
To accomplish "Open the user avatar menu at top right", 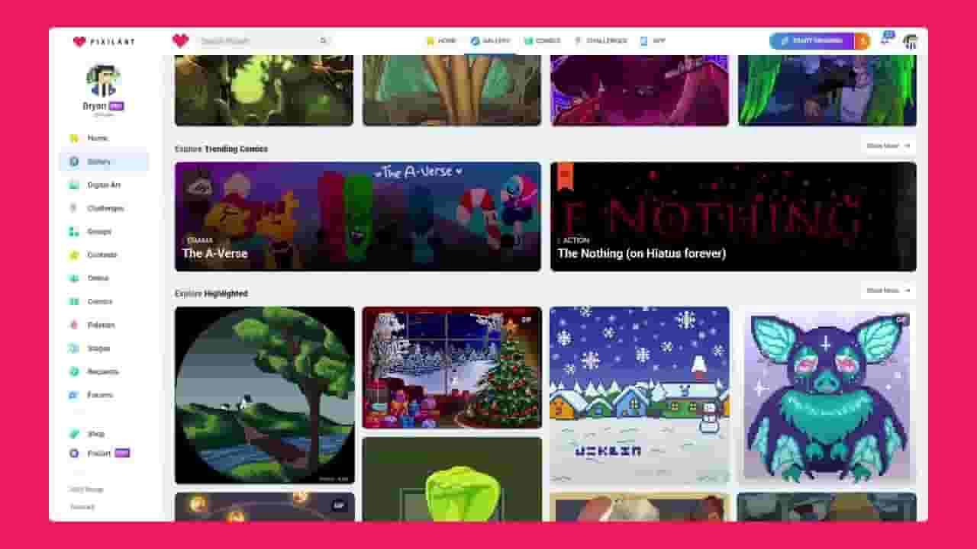I will [910, 41].
